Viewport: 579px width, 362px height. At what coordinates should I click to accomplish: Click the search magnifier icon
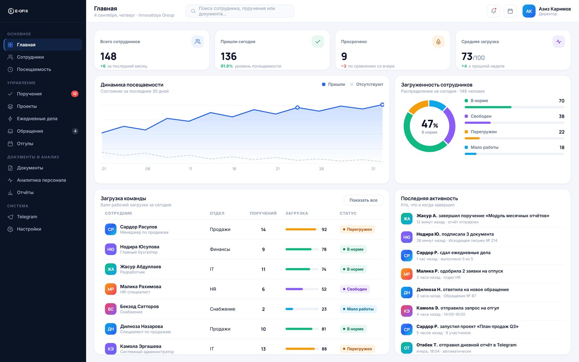click(x=193, y=11)
